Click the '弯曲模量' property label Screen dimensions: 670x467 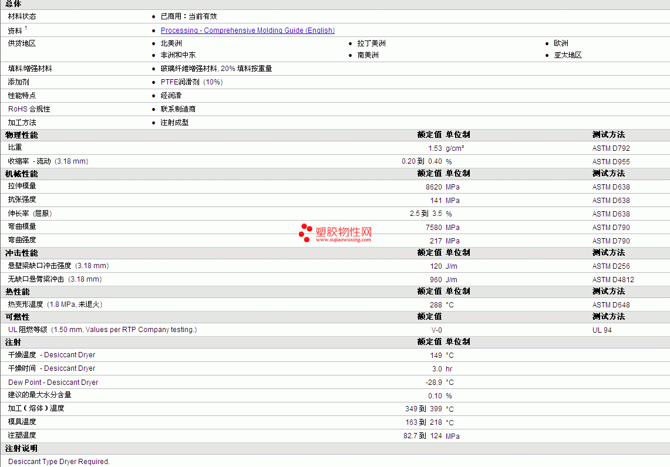tap(22, 226)
